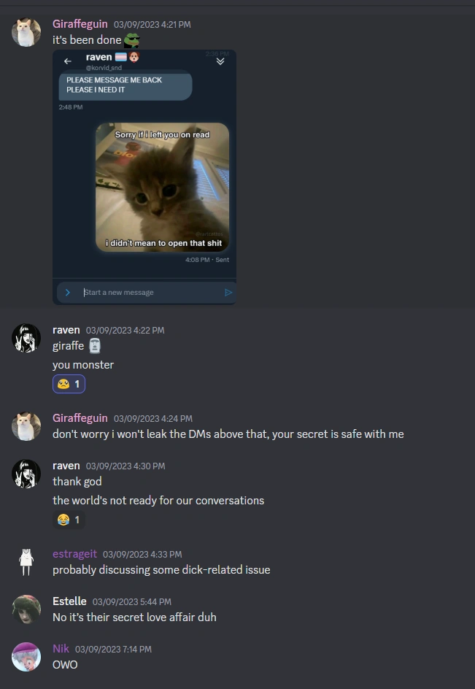Click the moai statue emoji
475x689 pixels.
[x=94, y=346]
